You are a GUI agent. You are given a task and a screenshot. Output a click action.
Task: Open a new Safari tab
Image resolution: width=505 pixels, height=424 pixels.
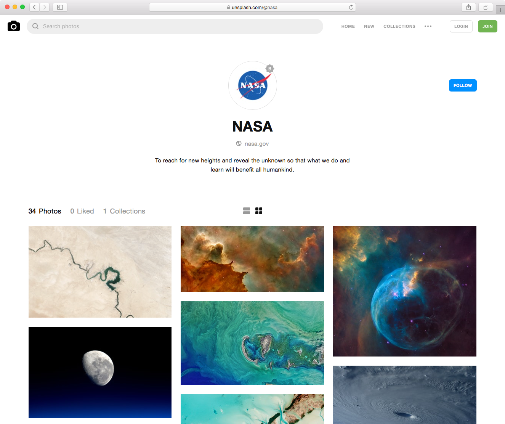pos(500,10)
